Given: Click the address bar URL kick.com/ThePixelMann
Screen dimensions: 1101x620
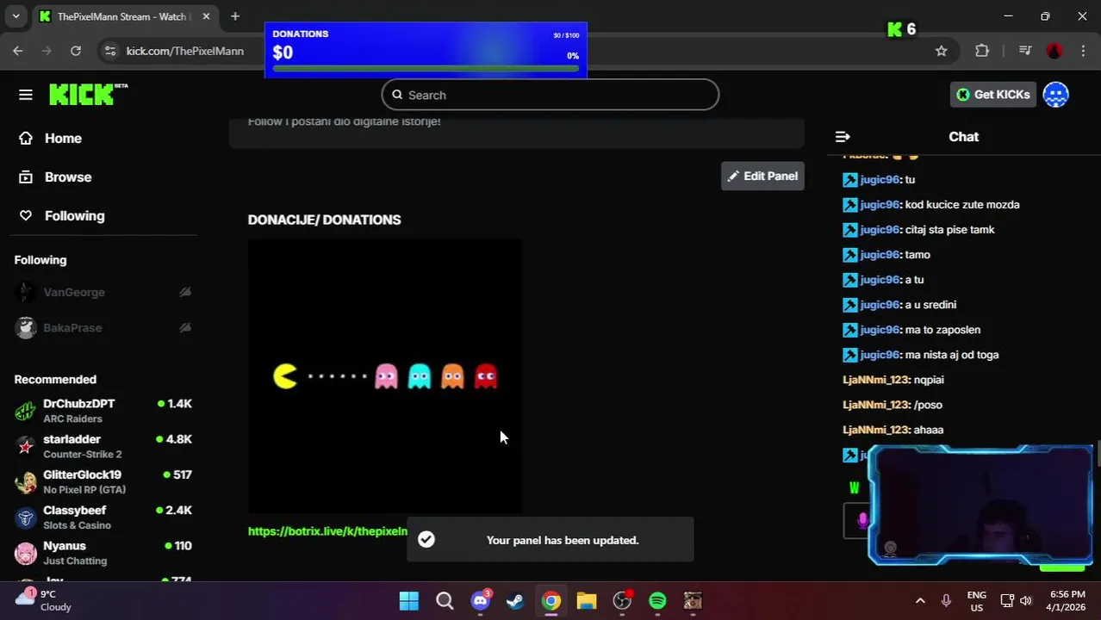Looking at the screenshot, I should 185,51.
